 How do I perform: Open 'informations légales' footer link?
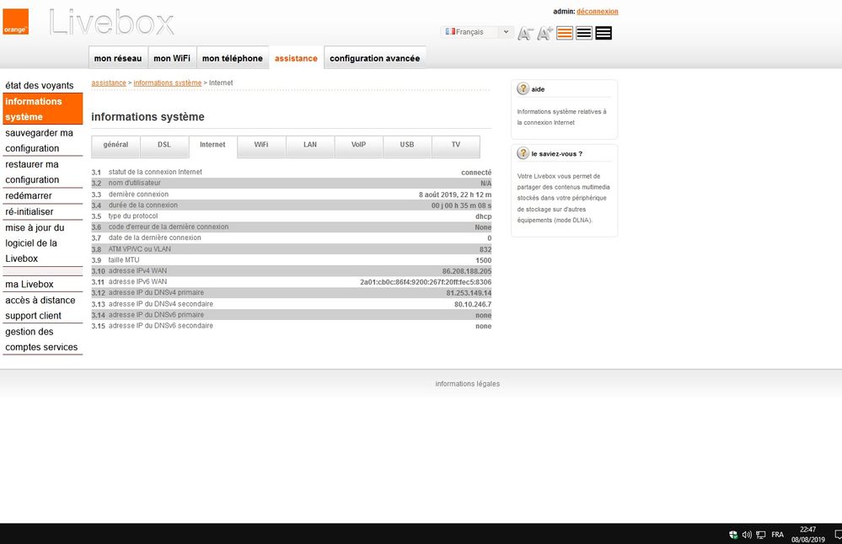(467, 384)
